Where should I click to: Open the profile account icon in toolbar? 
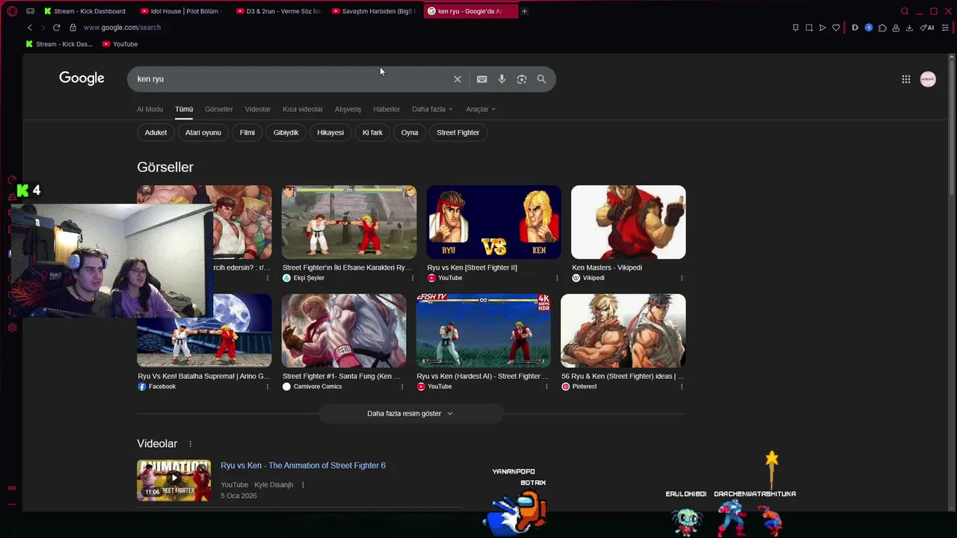click(x=896, y=28)
